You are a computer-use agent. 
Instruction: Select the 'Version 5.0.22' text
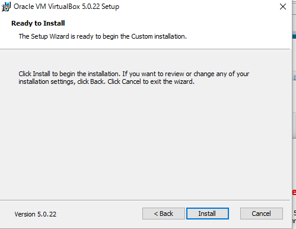(36, 214)
